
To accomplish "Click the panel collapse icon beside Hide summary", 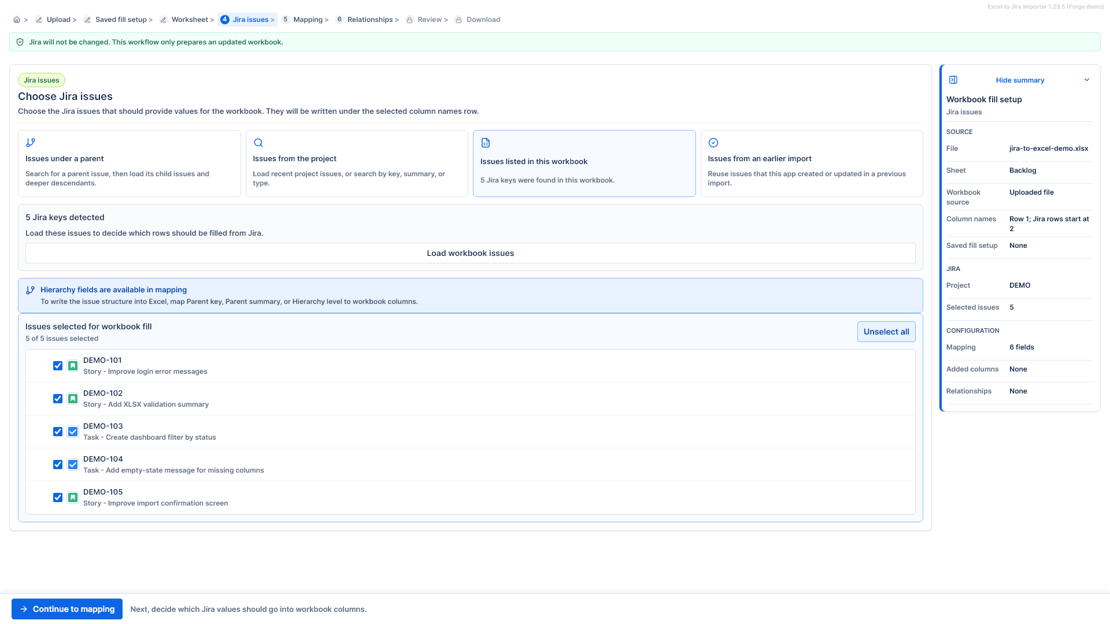I will (x=953, y=80).
